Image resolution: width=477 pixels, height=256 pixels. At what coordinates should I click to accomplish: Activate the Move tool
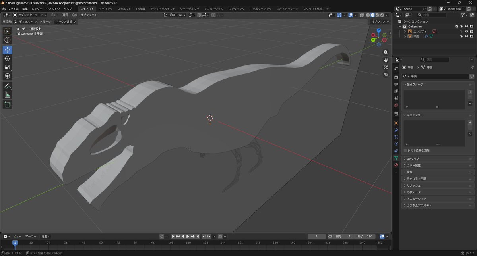coord(8,50)
